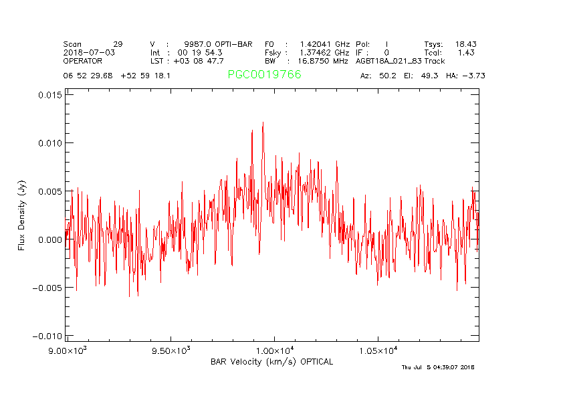The width and height of the screenshot is (563, 398).
Task: Click the green PGC0019766 source title
Action: click(x=264, y=75)
